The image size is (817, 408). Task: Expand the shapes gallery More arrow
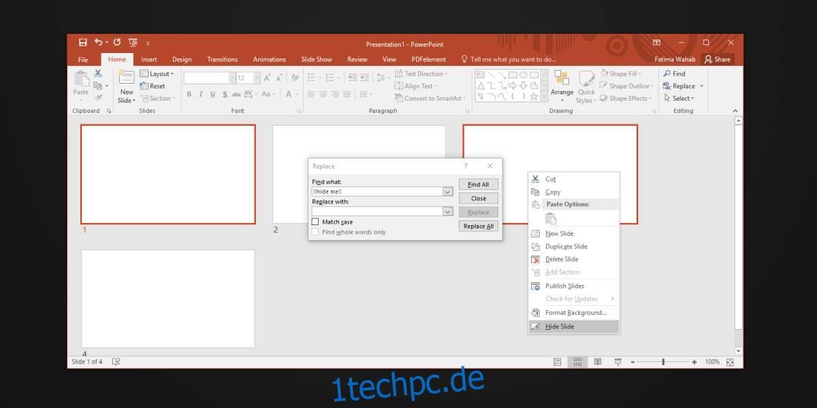point(543,98)
